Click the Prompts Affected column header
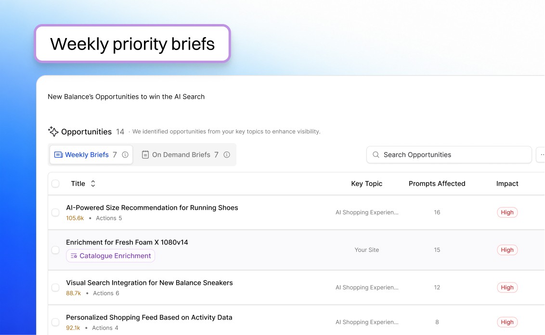The image size is (545, 335). point(437,183)
